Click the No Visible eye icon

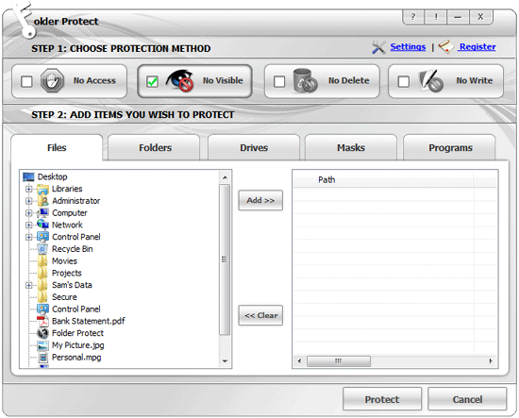179,80
